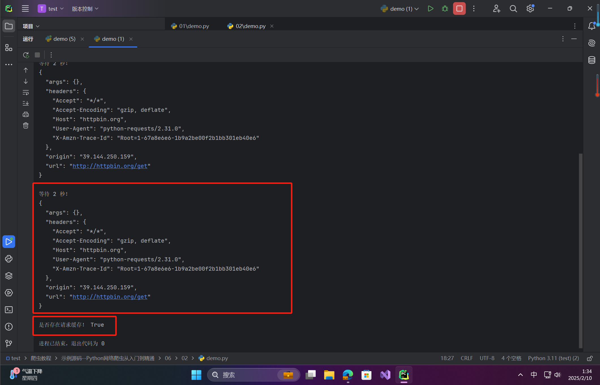Screen dimensions: 600x385
Task: Toggle scroll to end in console
Action: coord(25,103)
